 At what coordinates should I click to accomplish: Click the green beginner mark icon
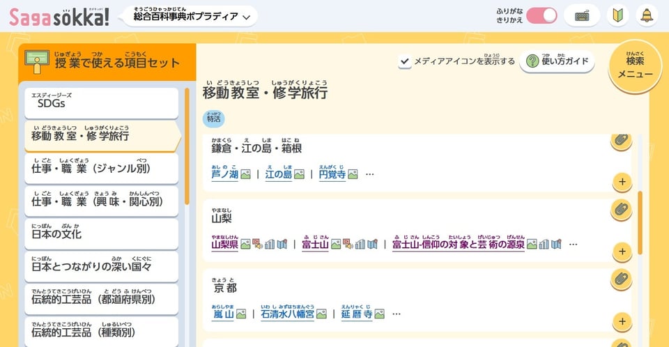pyautogui.click(x=618, y=16)
